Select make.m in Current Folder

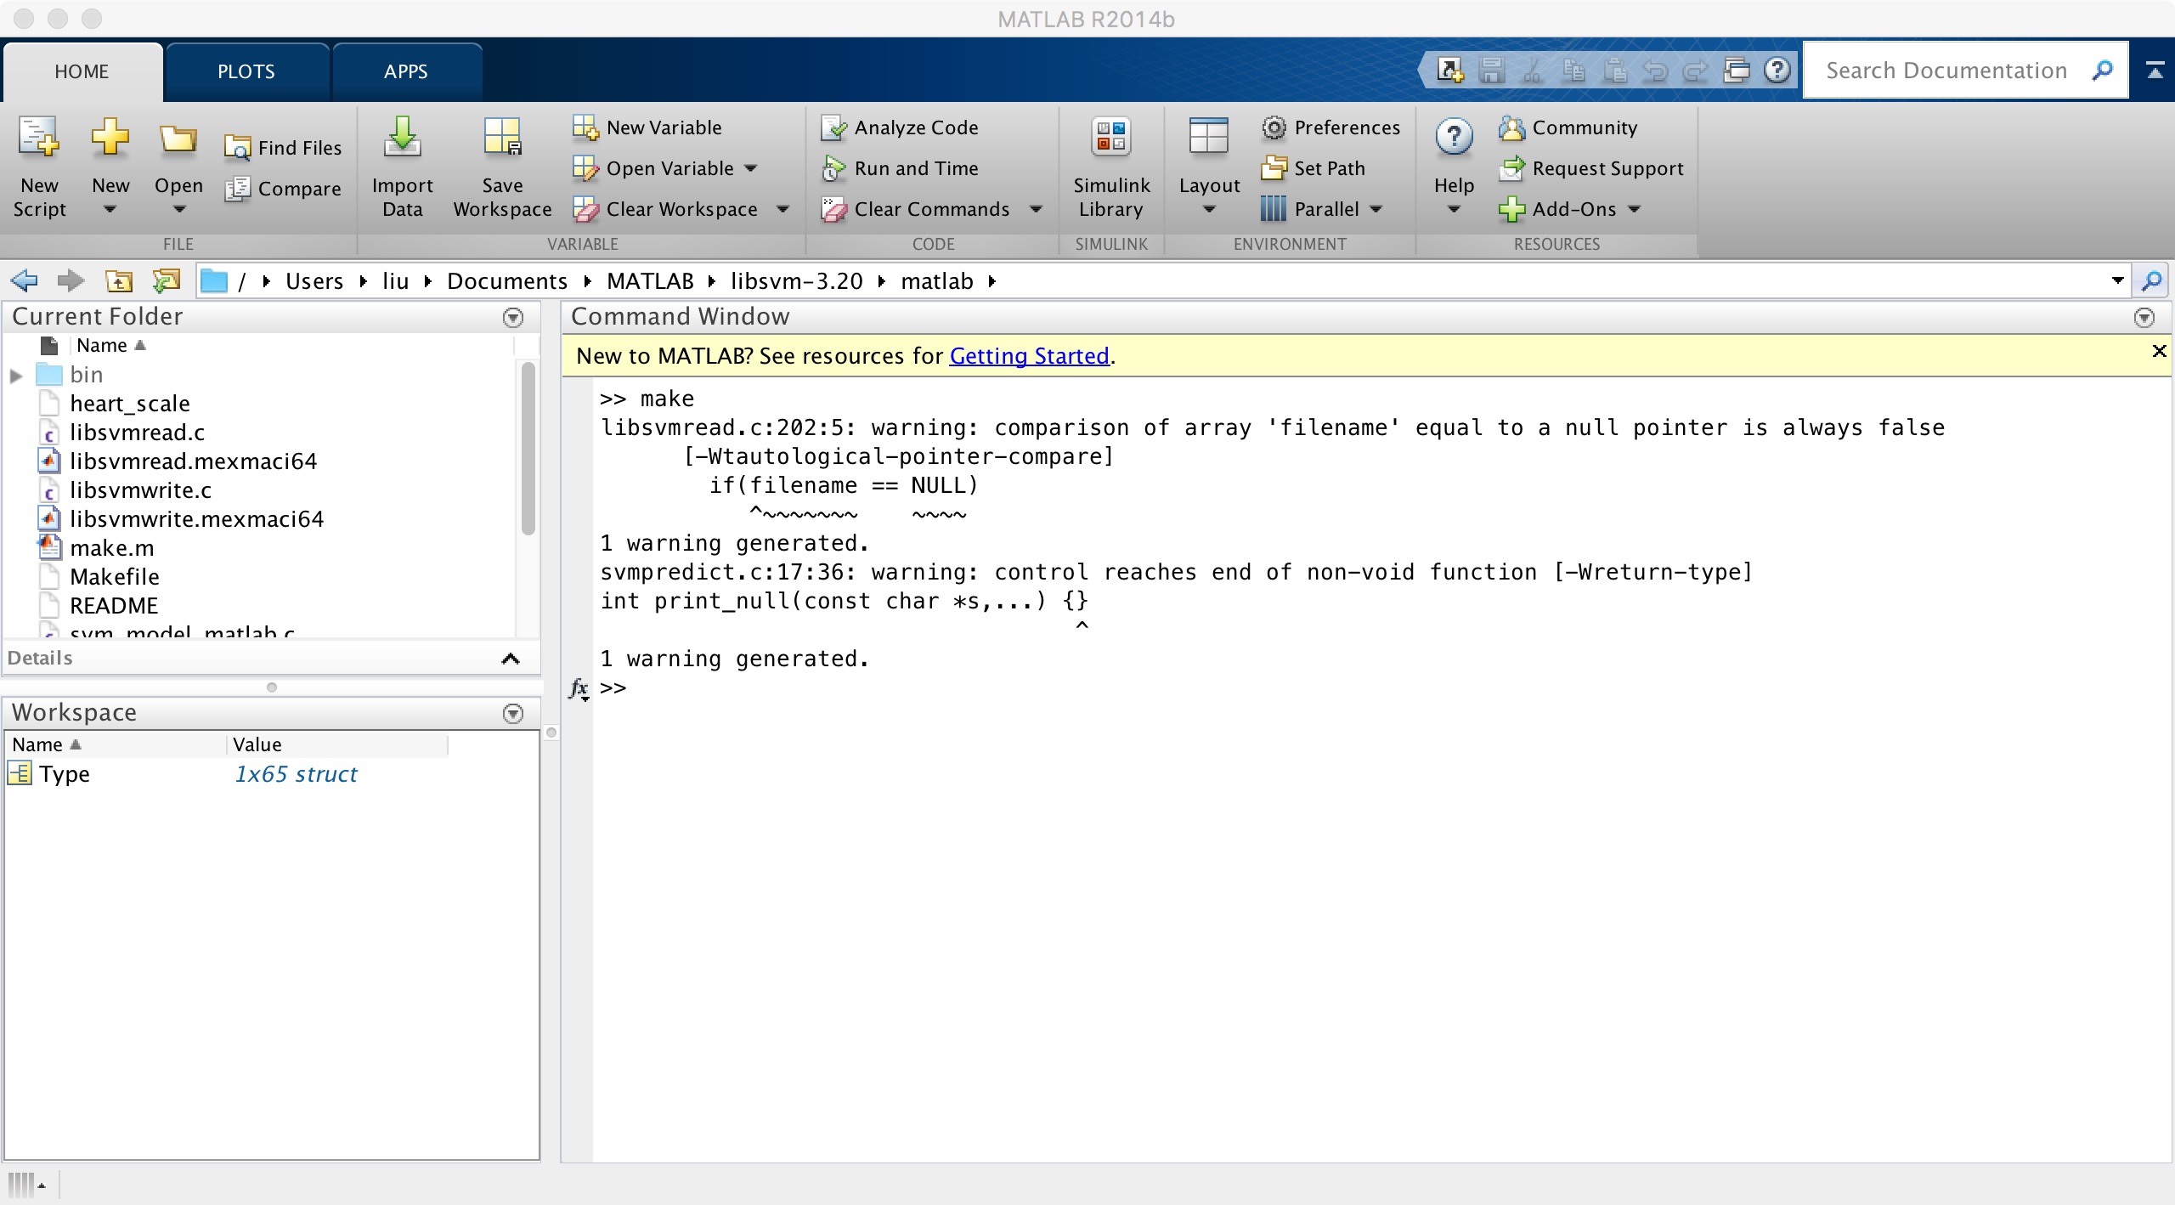pos(112,548)
